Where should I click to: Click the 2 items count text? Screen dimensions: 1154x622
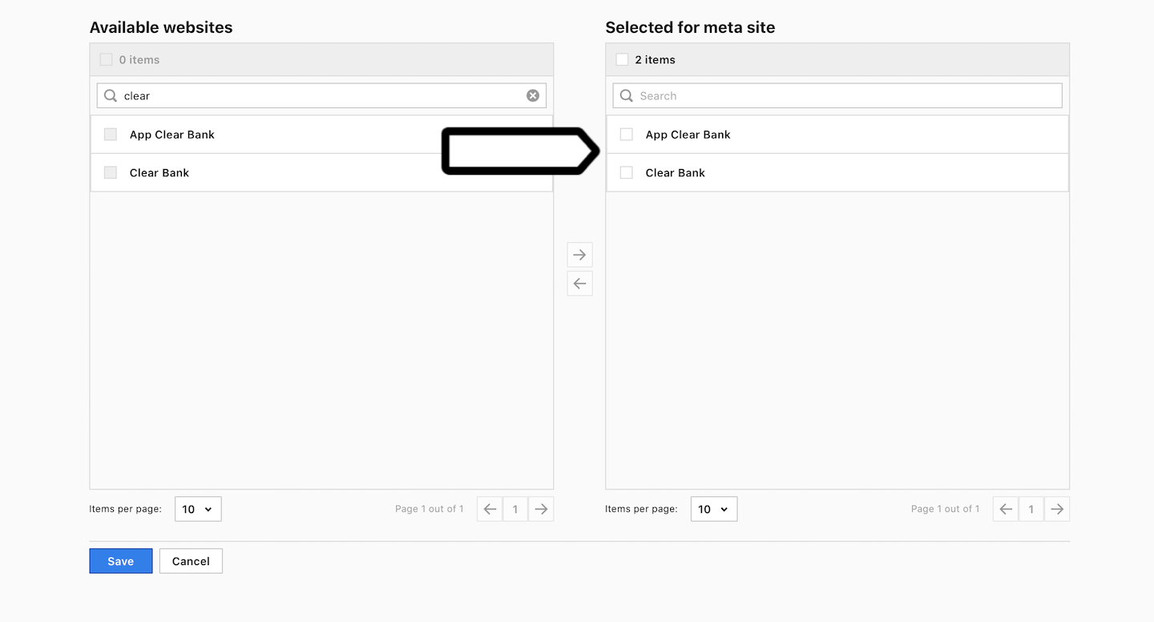[656, 60]
